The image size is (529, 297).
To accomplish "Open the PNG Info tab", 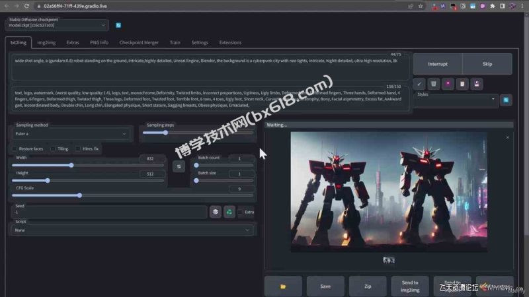I will [99, 43].
